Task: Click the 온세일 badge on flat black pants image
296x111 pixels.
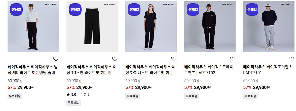Action: [x=75, y=9]
